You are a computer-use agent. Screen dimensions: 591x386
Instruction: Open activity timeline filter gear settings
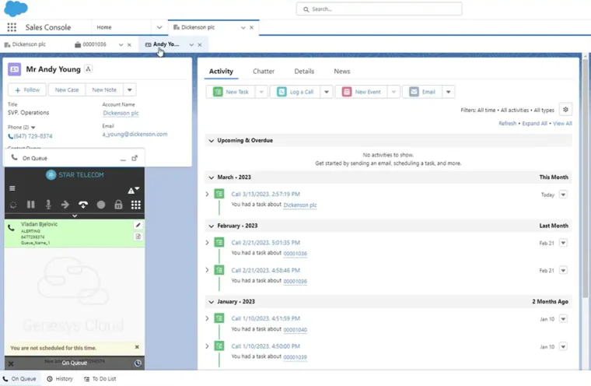pyautogui.click(x=565, y=110)
